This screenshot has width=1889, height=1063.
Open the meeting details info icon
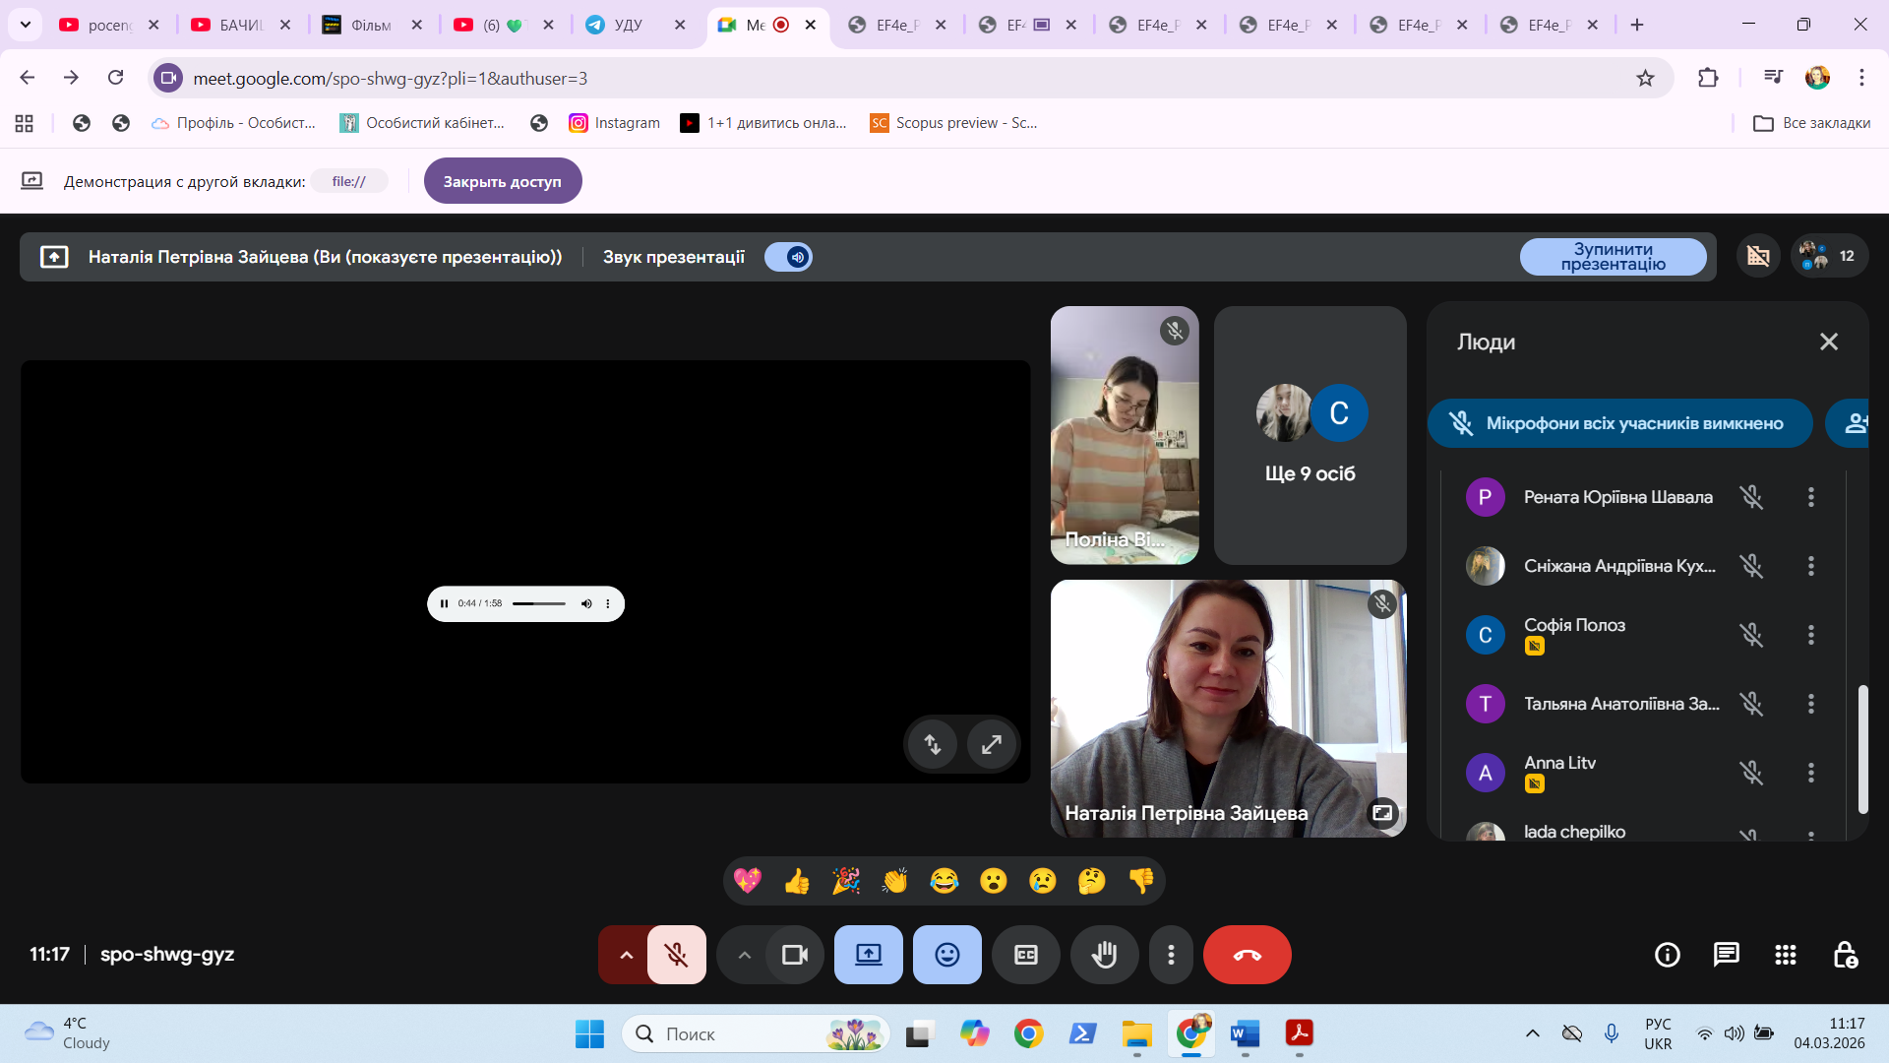(1667, 955)
